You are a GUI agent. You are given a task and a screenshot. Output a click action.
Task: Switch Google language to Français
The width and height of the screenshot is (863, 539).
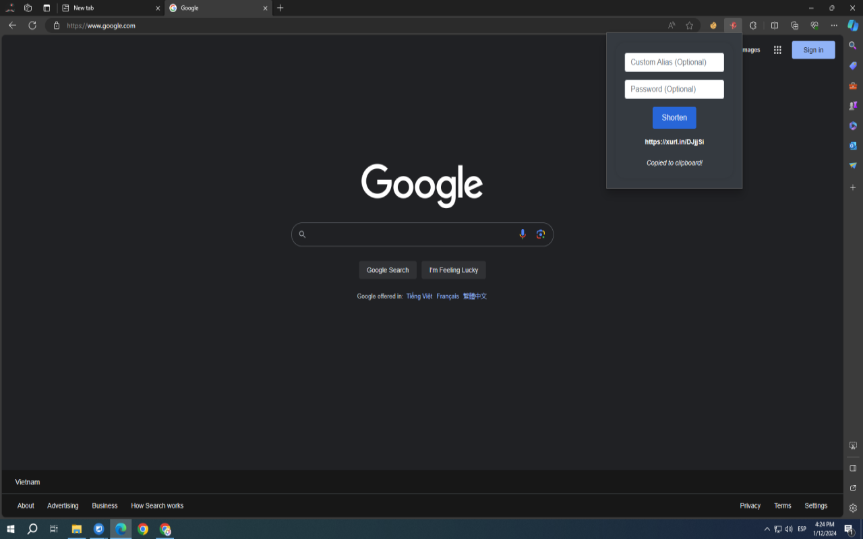[448, 296]
